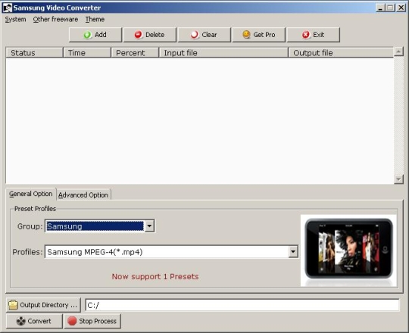Image resolution: width=409 pixels, height=333 pixels.
Task: Click the file list scroll down arrow
Action: (398, 179)
